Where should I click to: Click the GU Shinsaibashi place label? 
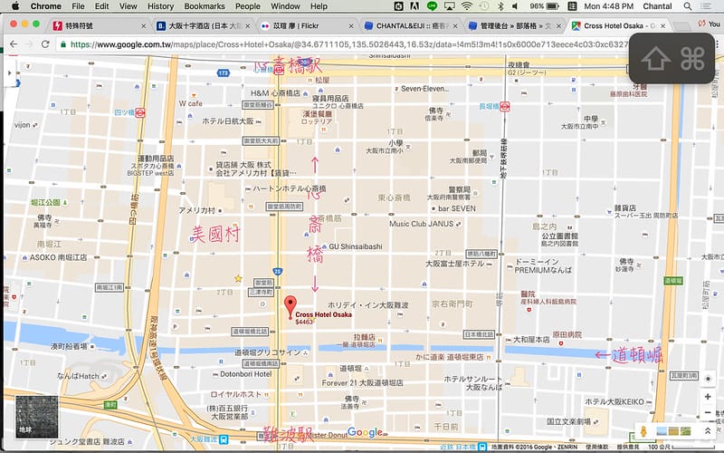355,246
